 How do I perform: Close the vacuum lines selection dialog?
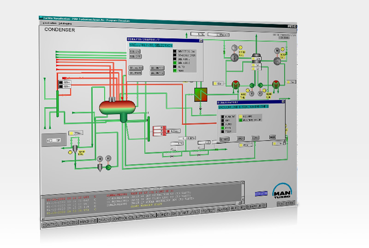point(201,41)
